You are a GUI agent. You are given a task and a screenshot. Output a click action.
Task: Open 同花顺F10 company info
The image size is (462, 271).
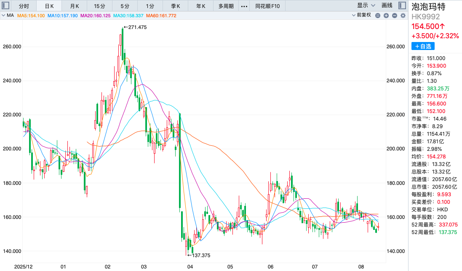click(x=267, y=6)
